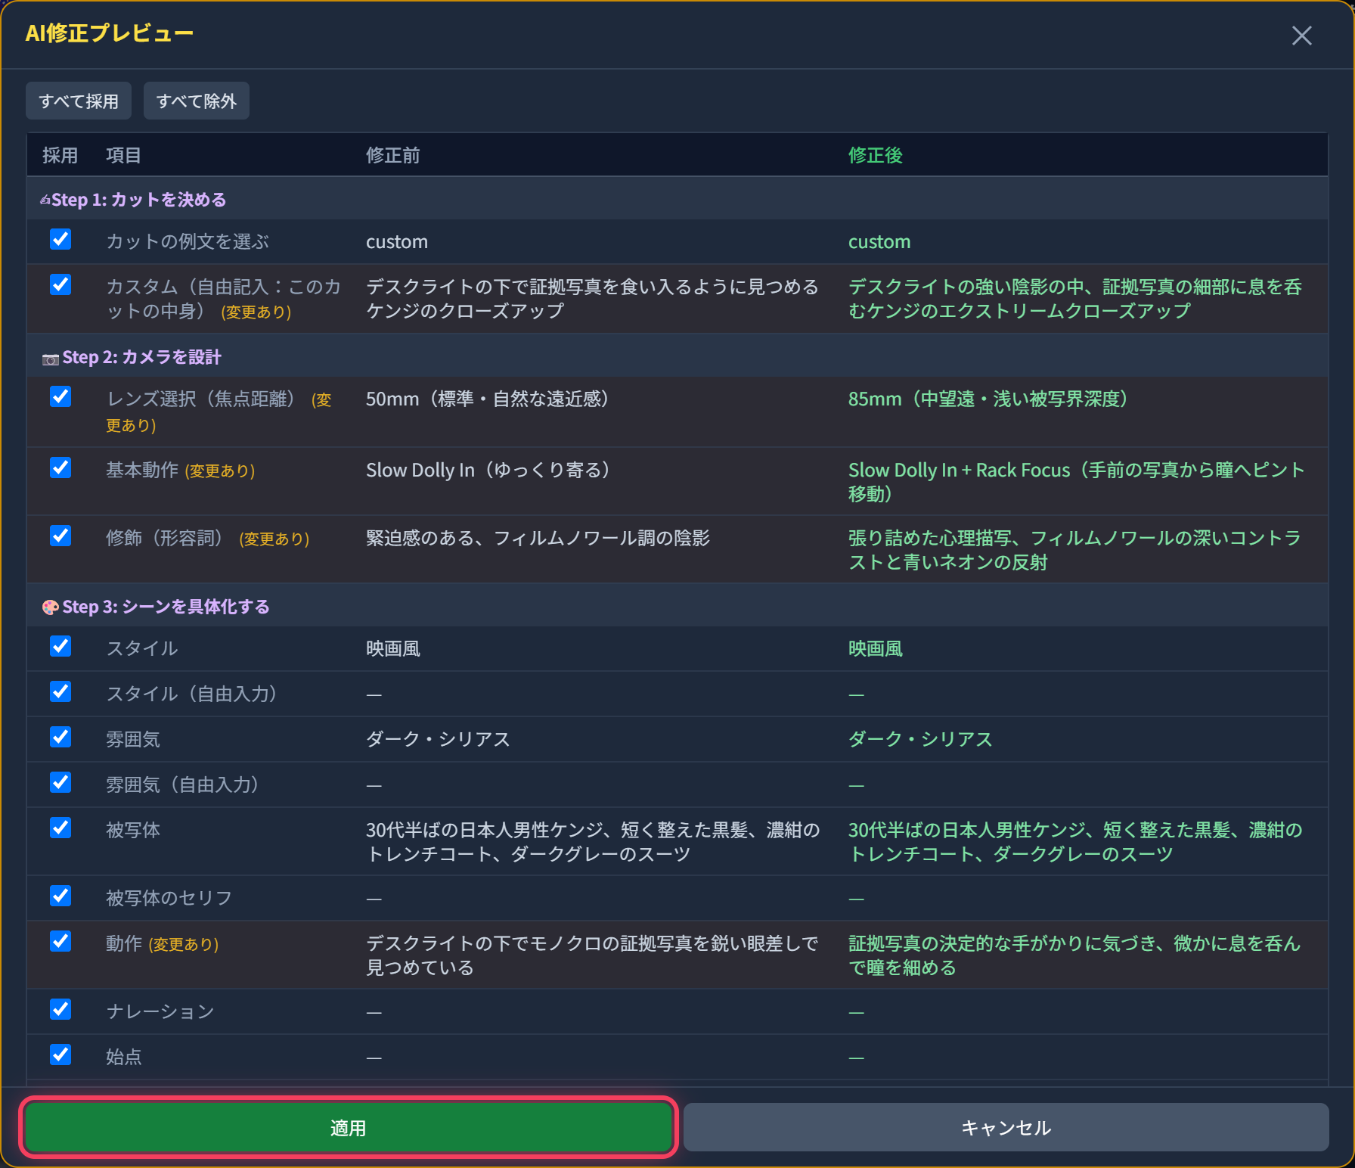Click the Step 2: カメラを設計 section heading

(x=141, y=357)
